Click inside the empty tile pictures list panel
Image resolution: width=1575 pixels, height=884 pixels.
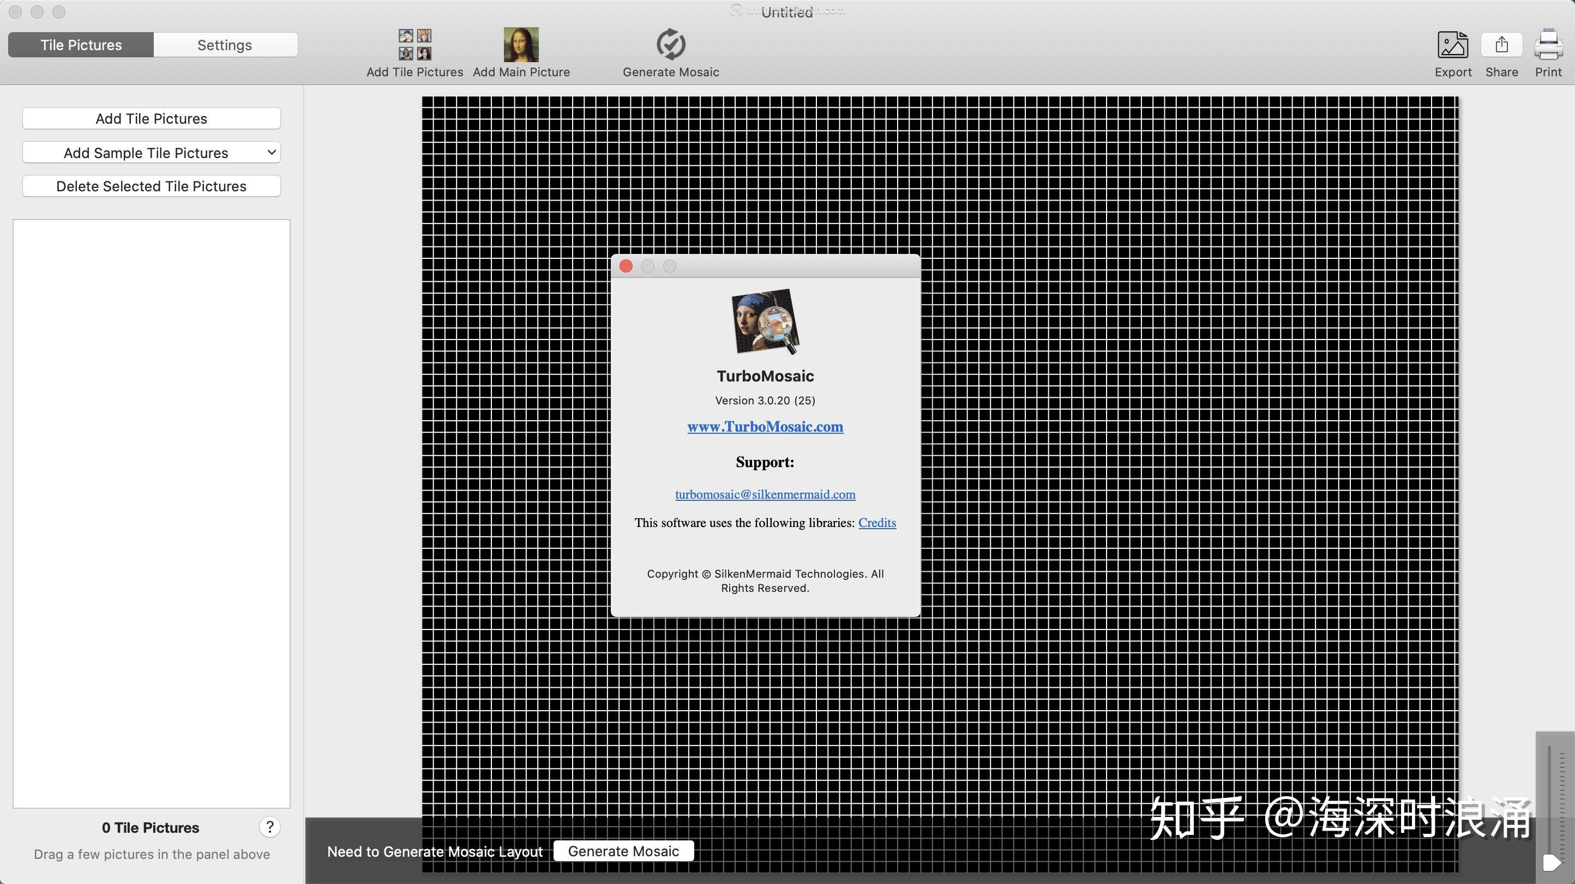(151, 513)
